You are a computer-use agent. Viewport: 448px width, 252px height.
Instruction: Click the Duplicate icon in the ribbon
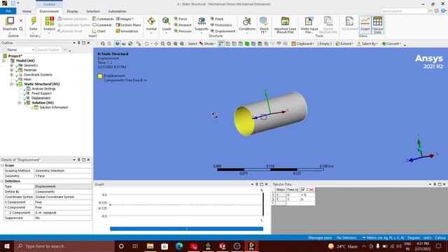(10, 21)
